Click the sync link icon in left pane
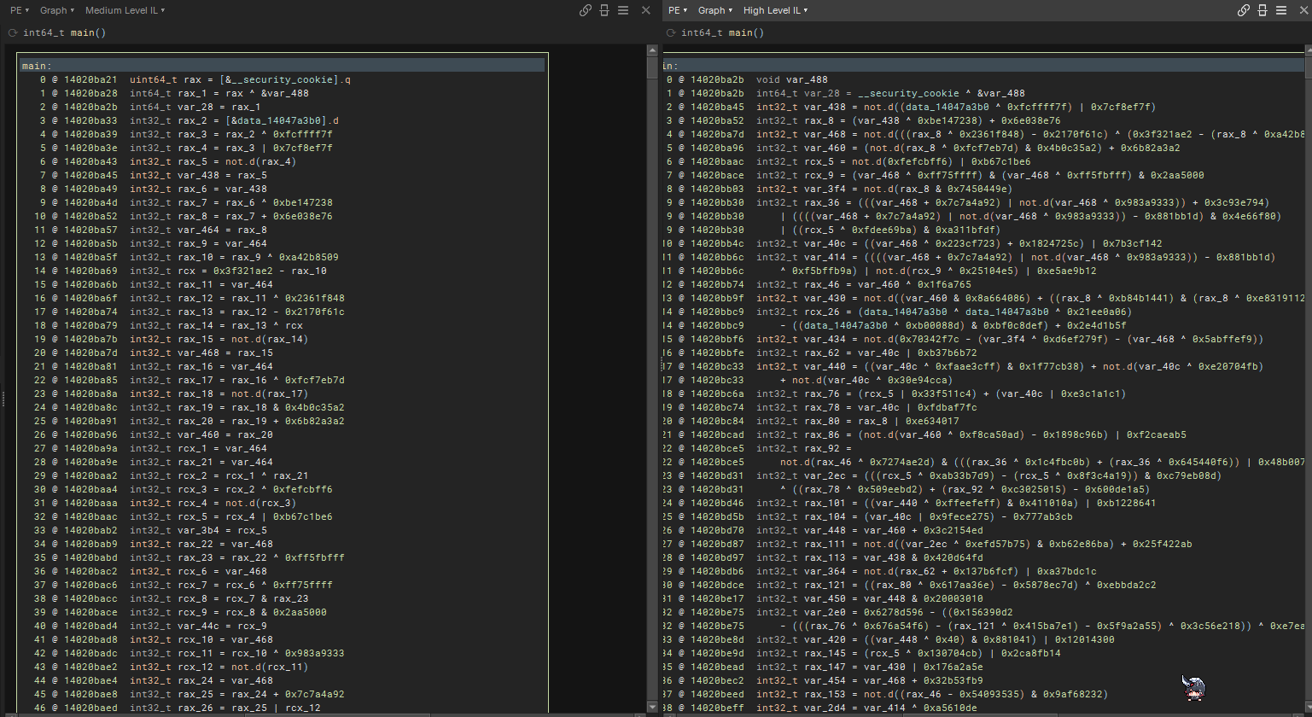1312x717 pixels. 585,10
